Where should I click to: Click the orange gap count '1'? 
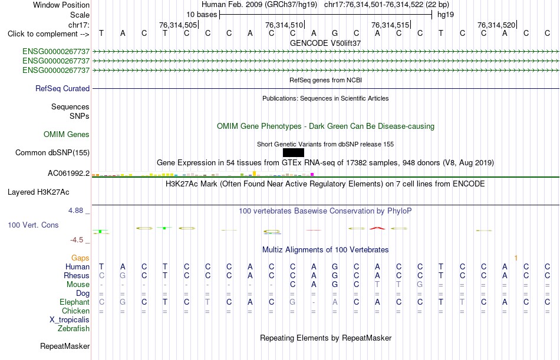pyautogui.click(x=516, y=258)
